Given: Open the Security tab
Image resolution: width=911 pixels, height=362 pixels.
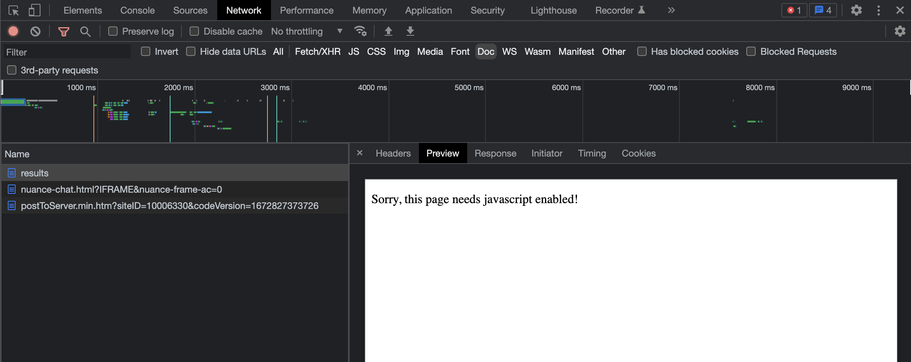Looking at the screenshot, I should click(487, 10).
